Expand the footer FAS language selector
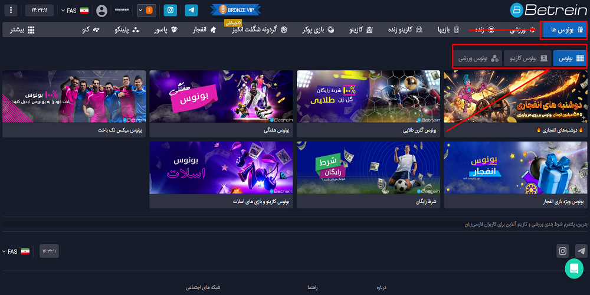Screen dimensions: 590x295 pos(16,251)
